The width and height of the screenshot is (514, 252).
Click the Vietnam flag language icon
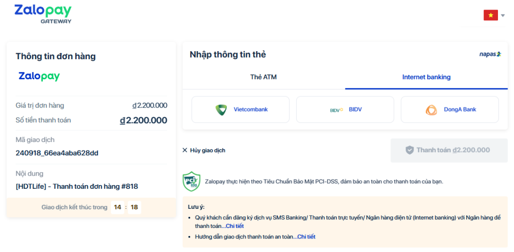(490, 16)
